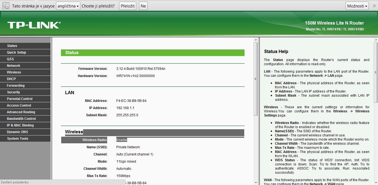
Task: Click the LAN IP address 192.168.1.1
Action: [x=125, y=108]
